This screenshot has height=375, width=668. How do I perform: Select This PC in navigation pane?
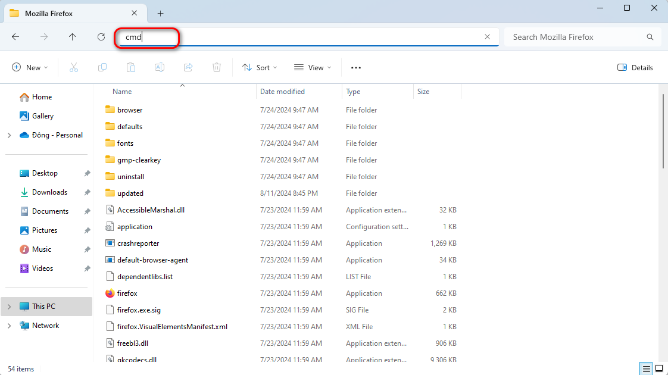tap(46, 307)
